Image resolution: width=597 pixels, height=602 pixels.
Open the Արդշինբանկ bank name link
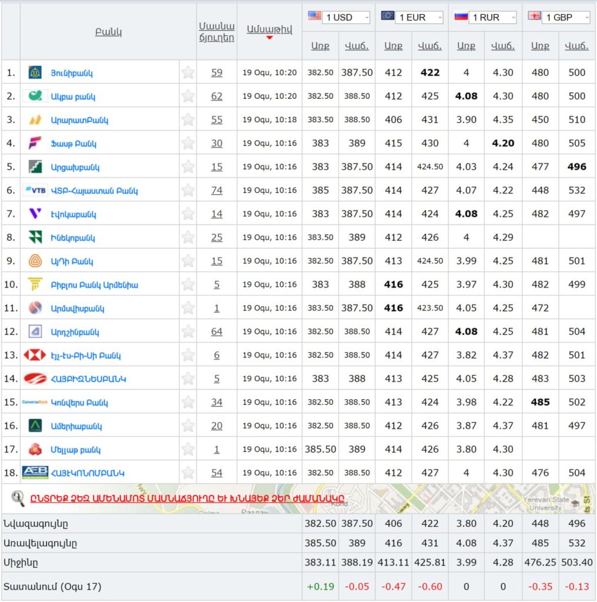pos(75,332)
